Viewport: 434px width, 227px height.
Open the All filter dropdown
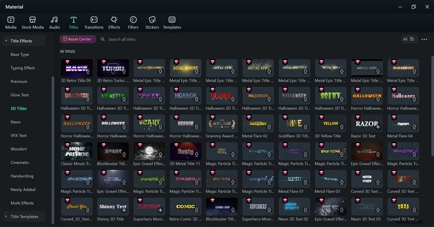tap(409, 39)
